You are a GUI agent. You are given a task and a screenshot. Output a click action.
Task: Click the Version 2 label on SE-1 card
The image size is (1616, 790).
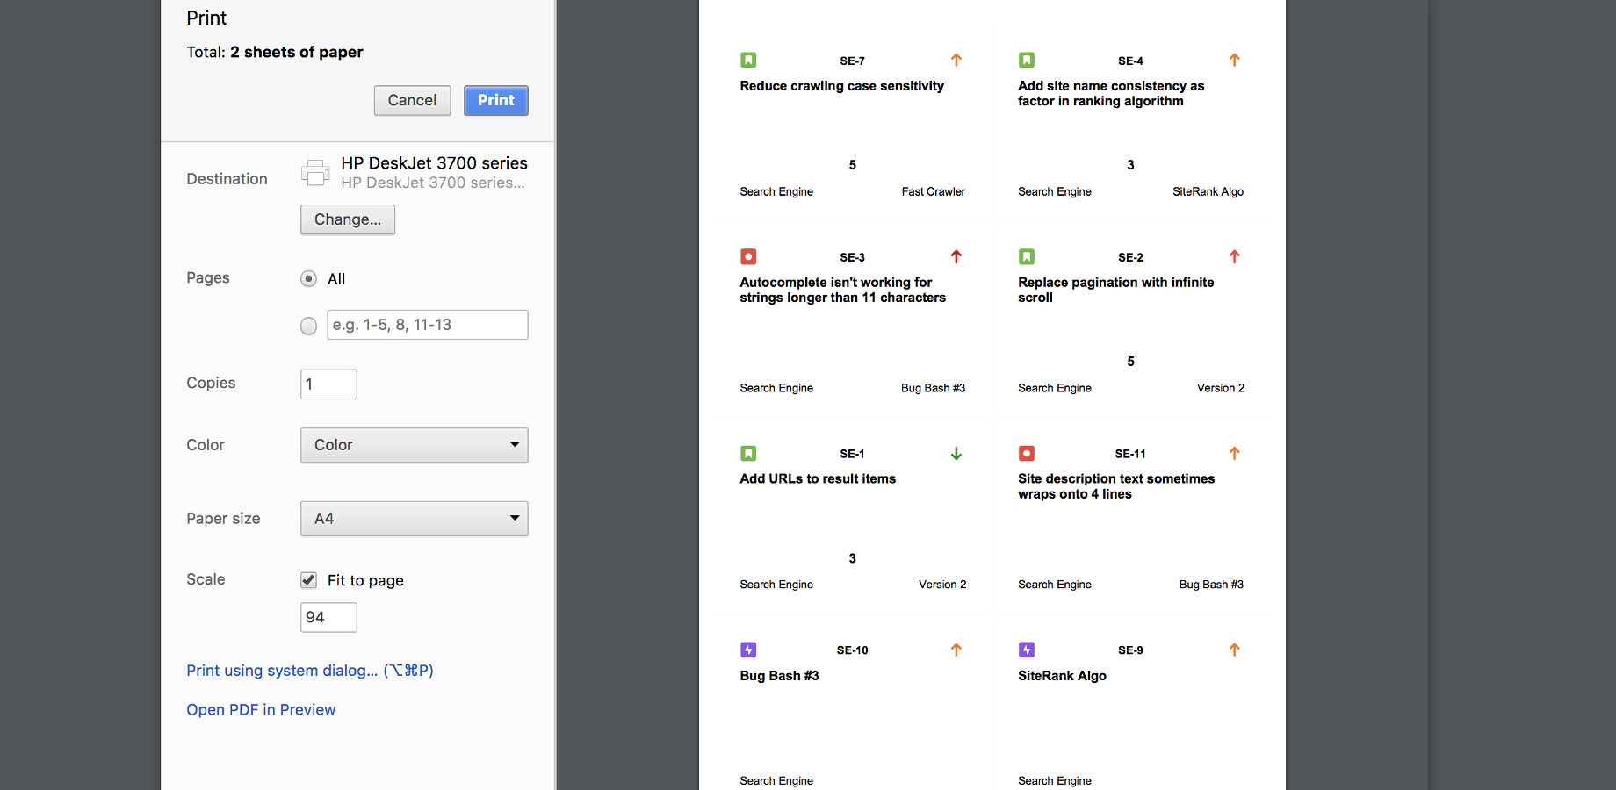point(942,585)
